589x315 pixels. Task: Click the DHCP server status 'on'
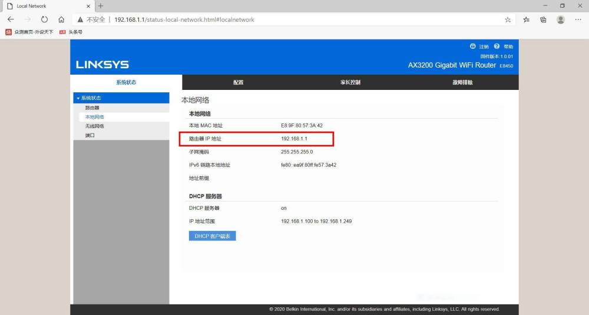pyautogui.click(x=284, y=208)
